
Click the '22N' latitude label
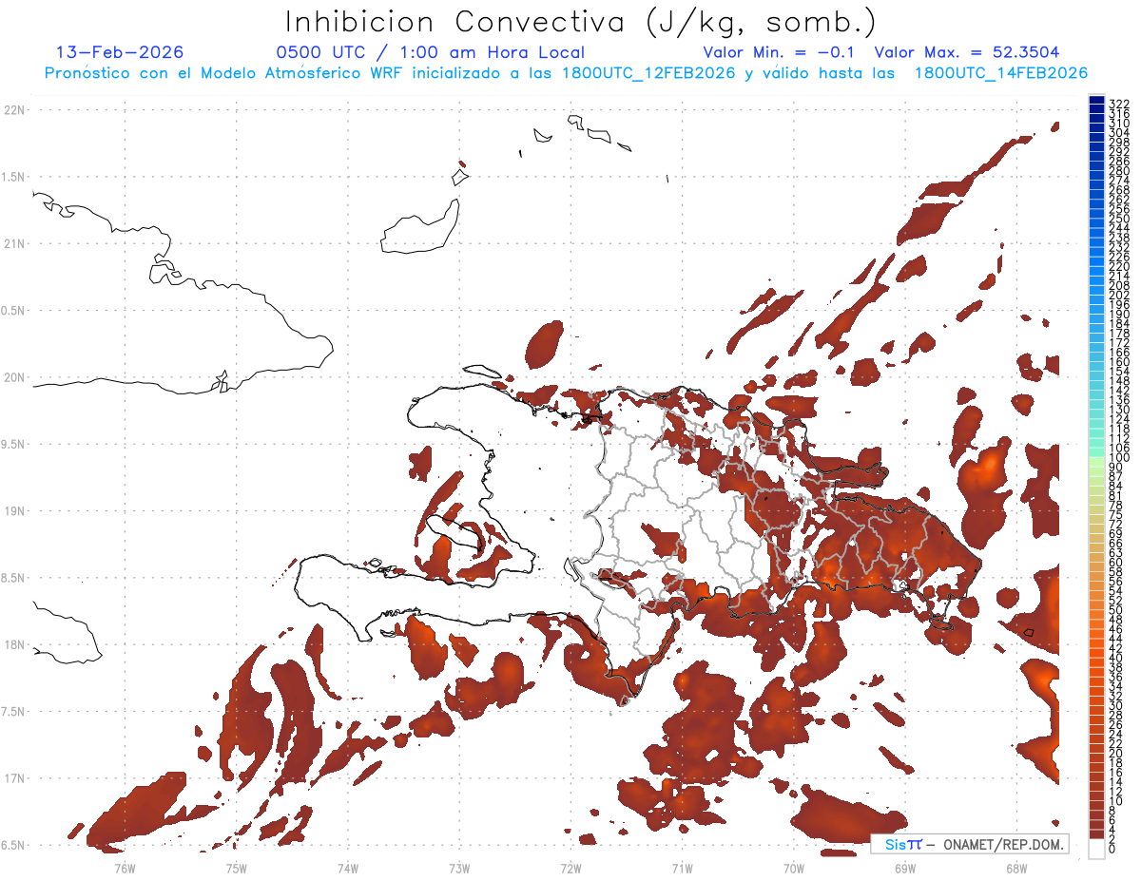pos(15,110)
